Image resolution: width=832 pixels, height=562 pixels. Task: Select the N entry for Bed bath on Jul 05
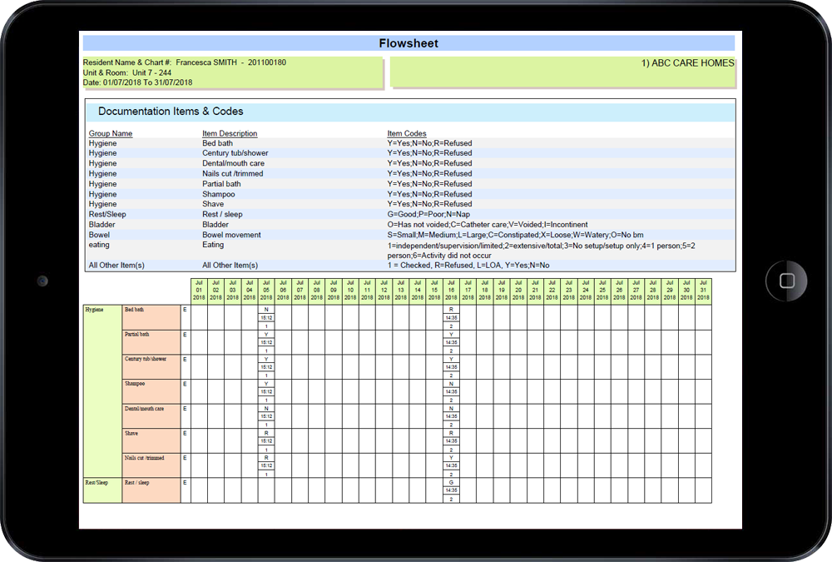(x=265, y=308)
